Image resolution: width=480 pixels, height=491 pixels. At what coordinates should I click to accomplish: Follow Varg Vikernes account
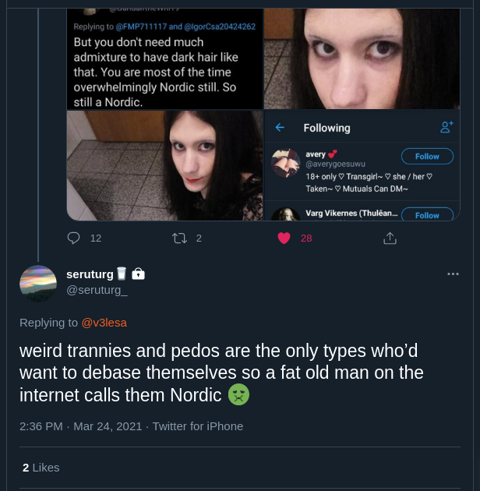click(x=427, y=214)
